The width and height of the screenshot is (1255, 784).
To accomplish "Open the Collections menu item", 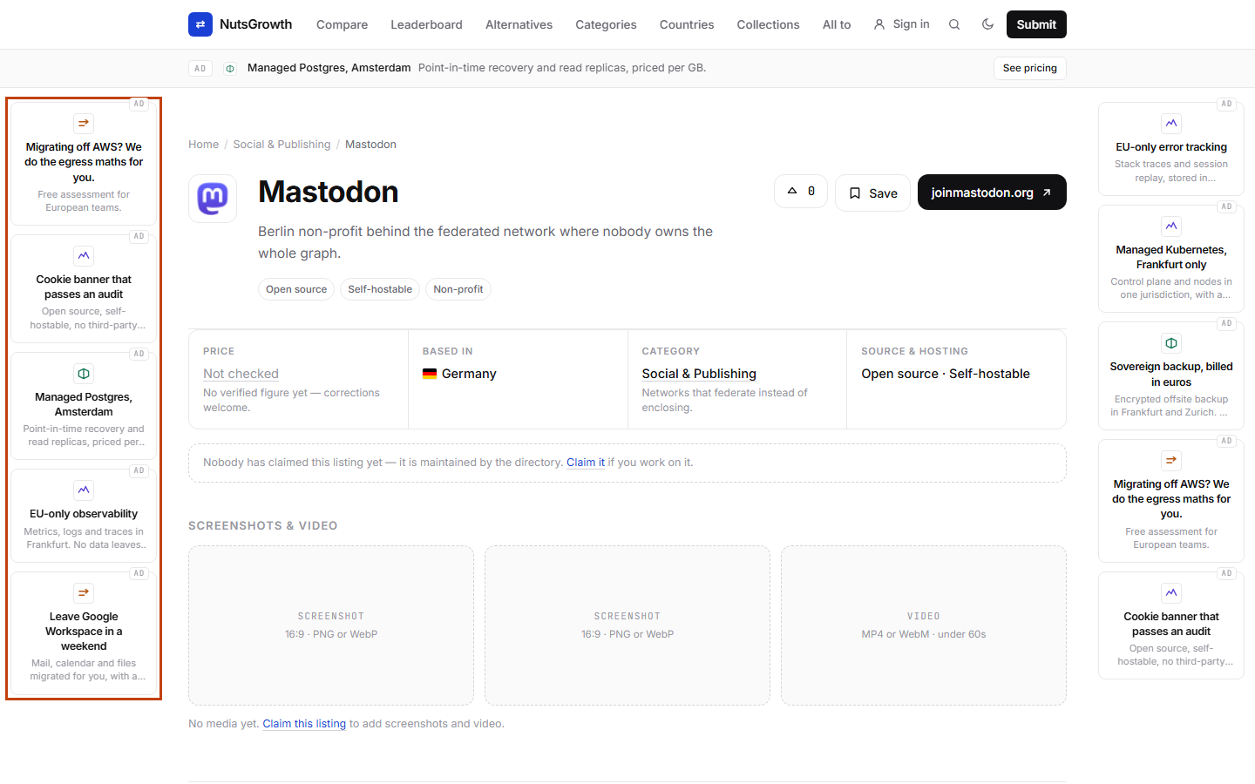I will (768, 24).
